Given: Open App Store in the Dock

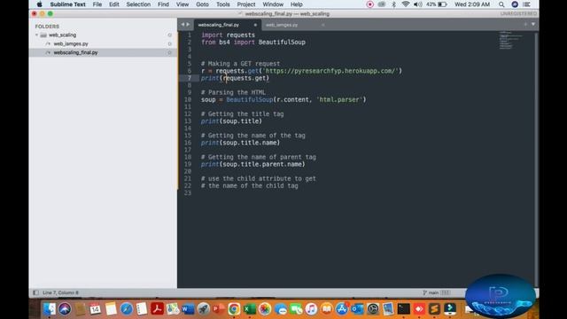Looking at the screenshot, I should pos(342,309).
